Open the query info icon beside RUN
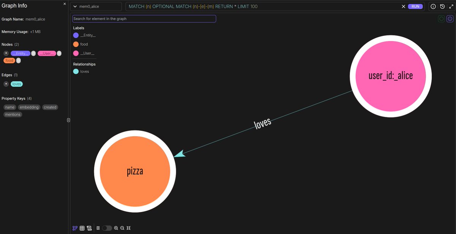The image size is (456, 234). point(433,6)
